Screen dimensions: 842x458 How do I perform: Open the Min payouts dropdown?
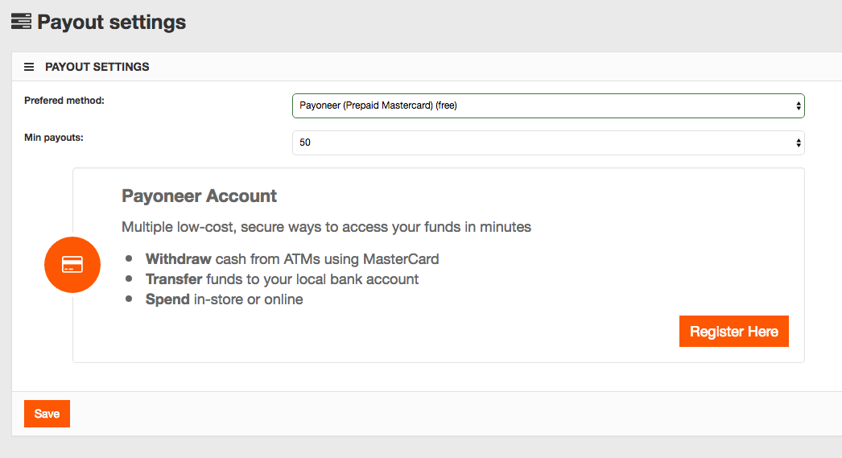click(547, 142)
